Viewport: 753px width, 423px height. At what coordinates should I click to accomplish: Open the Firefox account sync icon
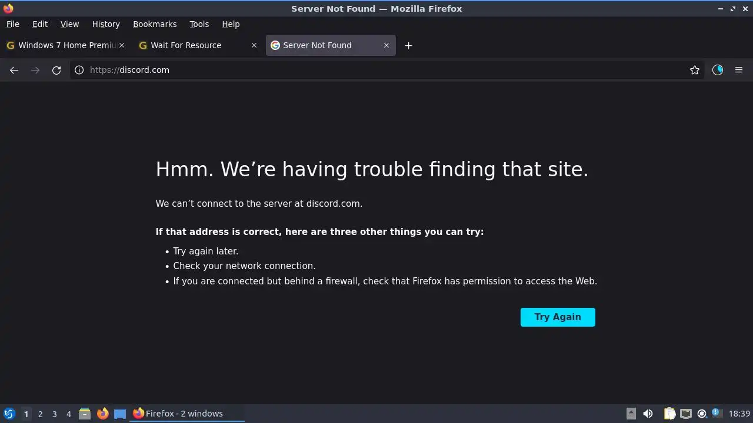pyautogui.click(x=718, y=70)
